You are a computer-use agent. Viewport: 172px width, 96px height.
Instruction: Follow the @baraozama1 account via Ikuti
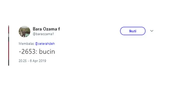(133, 31)
